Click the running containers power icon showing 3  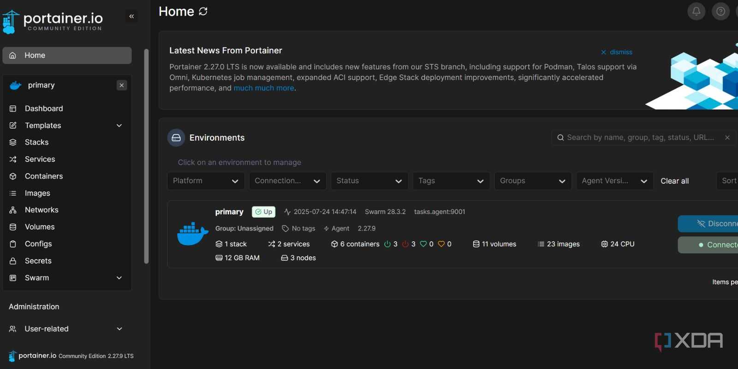point(387,244)
